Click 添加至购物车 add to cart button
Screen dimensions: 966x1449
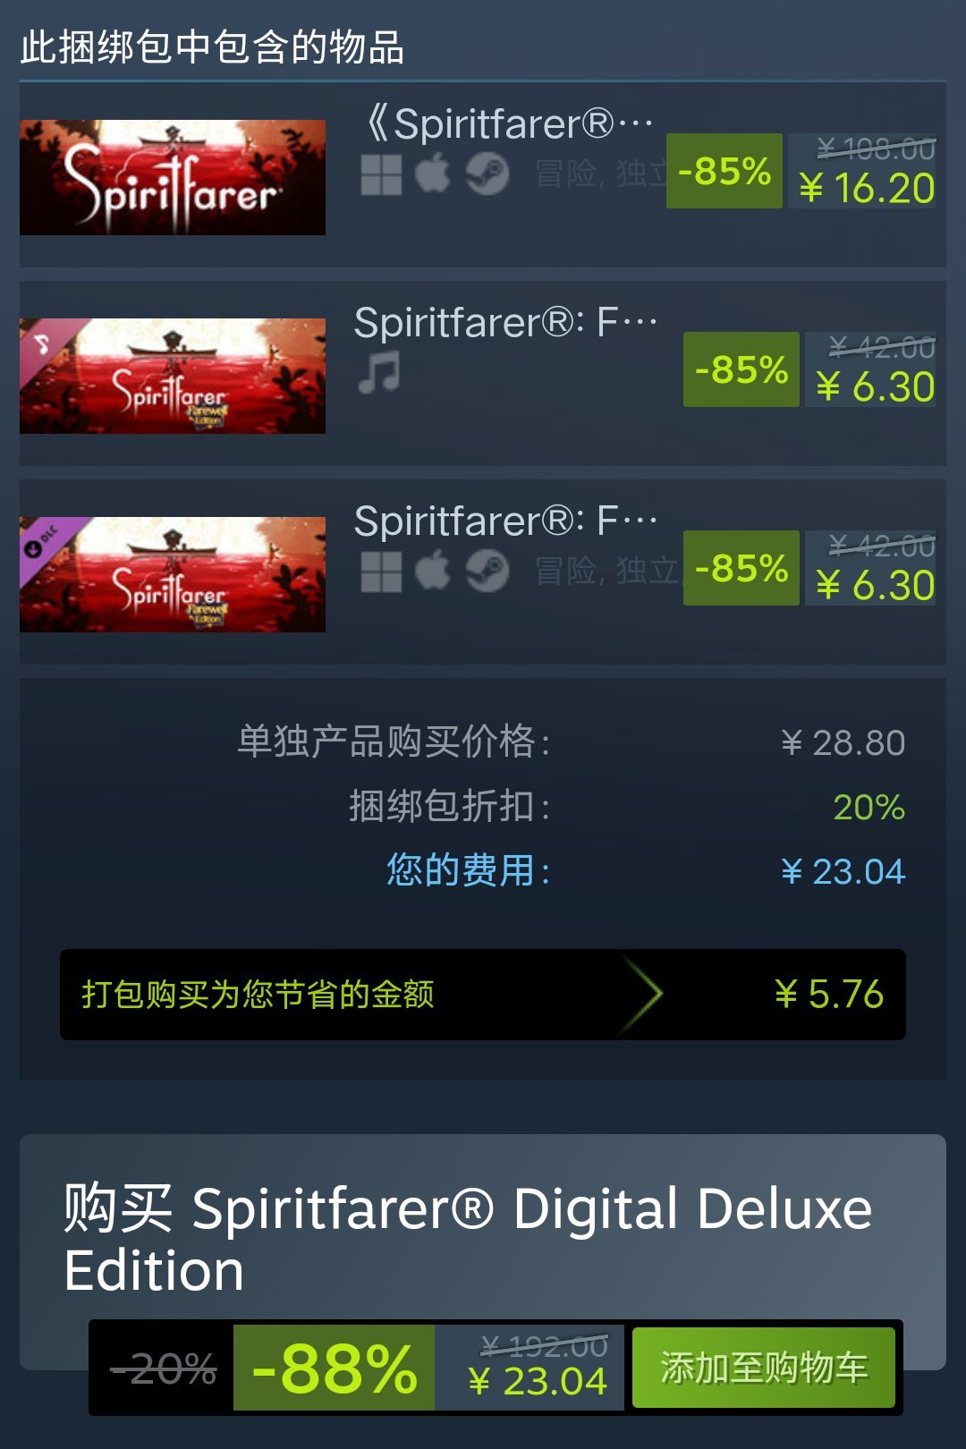click(x=764, y=1368)
